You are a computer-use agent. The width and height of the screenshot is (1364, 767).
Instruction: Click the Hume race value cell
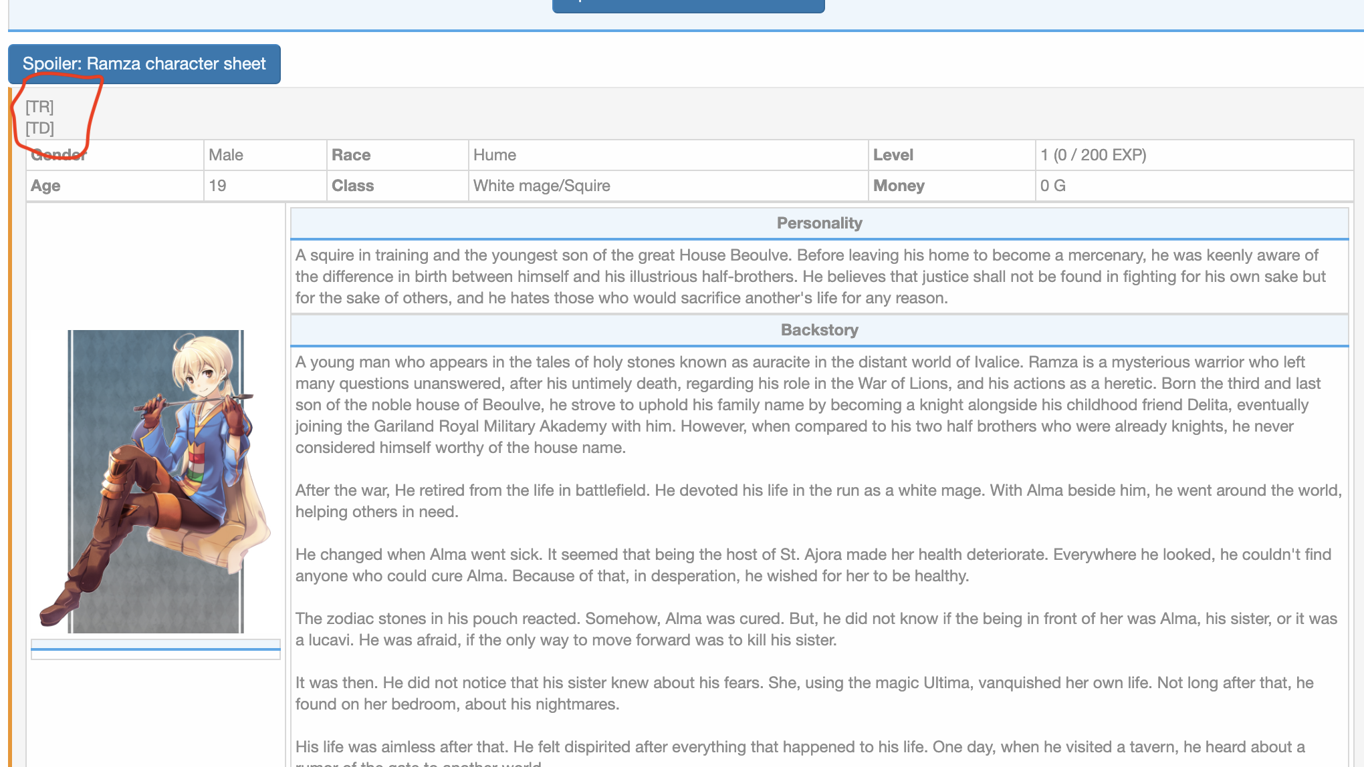(x=495, y=155)
